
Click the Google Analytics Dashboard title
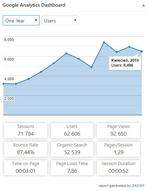coord(34,5)
